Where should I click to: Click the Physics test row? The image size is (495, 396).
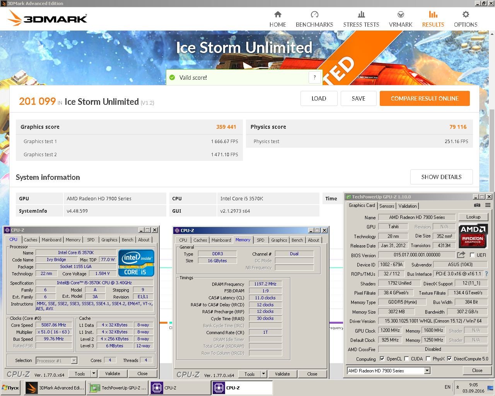359,142
